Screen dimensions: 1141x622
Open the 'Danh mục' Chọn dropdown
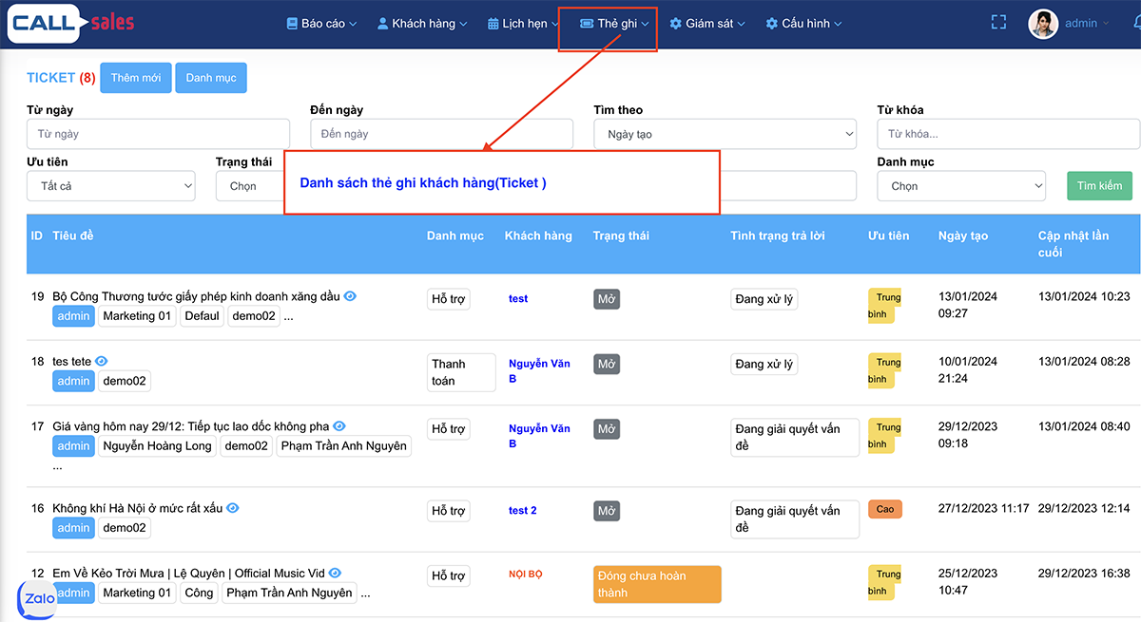coord(960,185)
